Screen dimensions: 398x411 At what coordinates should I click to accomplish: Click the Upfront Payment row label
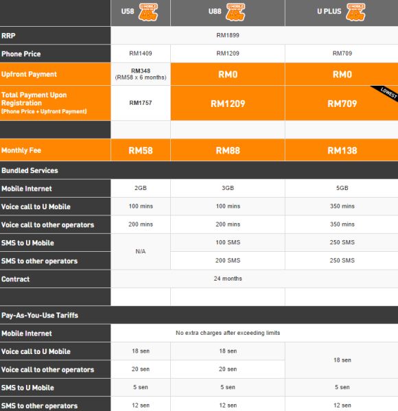coord(29,74)
